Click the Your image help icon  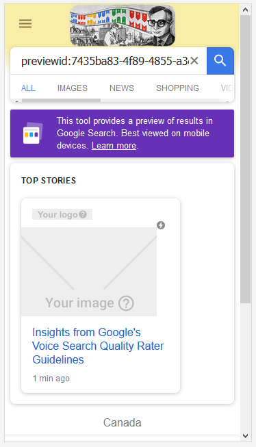[126, 303]
